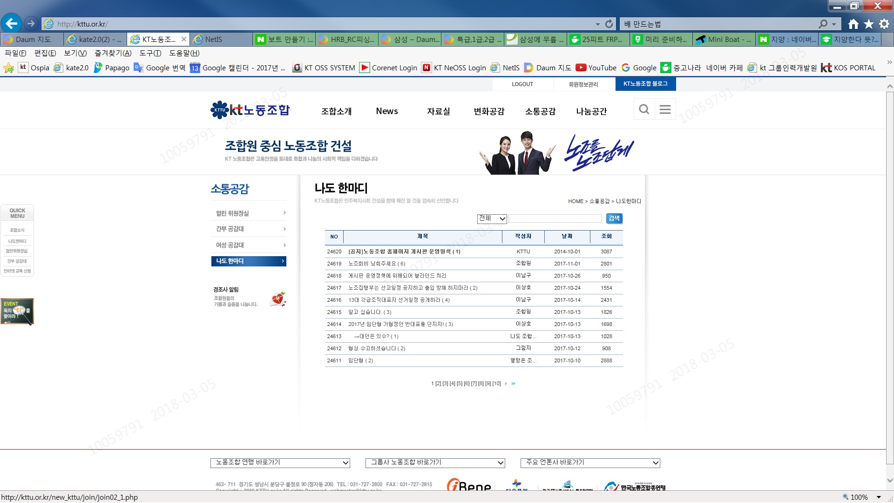Screen dimensions: 894x503
Task: Open 그룹사 노동조합 바로가기 dropdown
Action: click(x=435, y=462)
